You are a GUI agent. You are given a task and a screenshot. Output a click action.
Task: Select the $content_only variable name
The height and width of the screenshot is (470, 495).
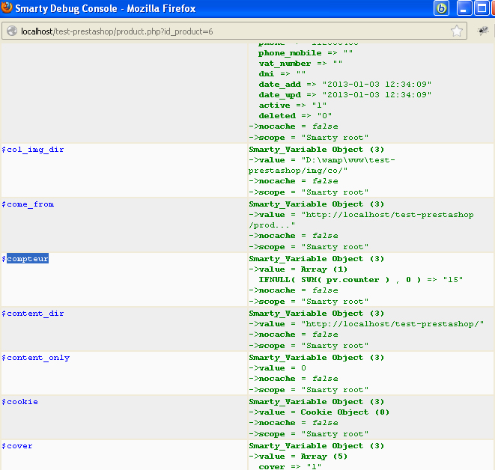click(36, 358)
